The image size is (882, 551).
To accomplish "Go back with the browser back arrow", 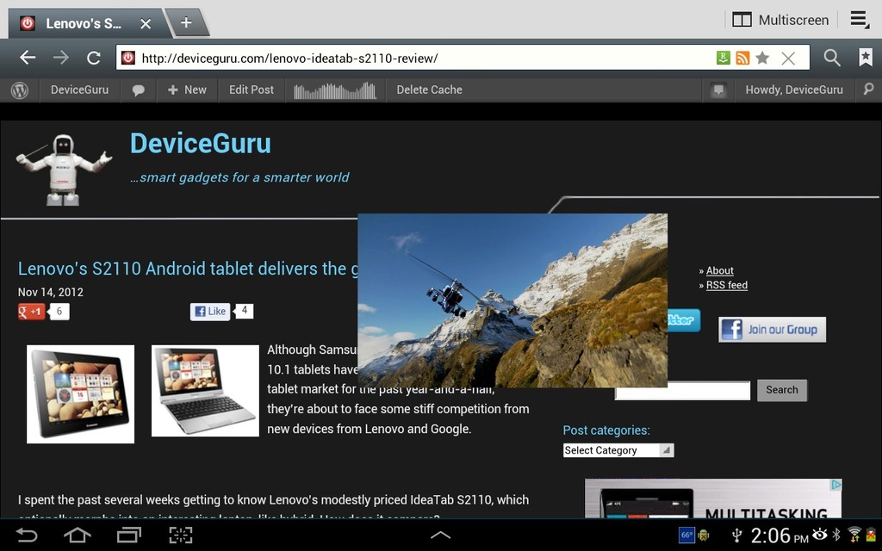I will click(x=28, y=58).
